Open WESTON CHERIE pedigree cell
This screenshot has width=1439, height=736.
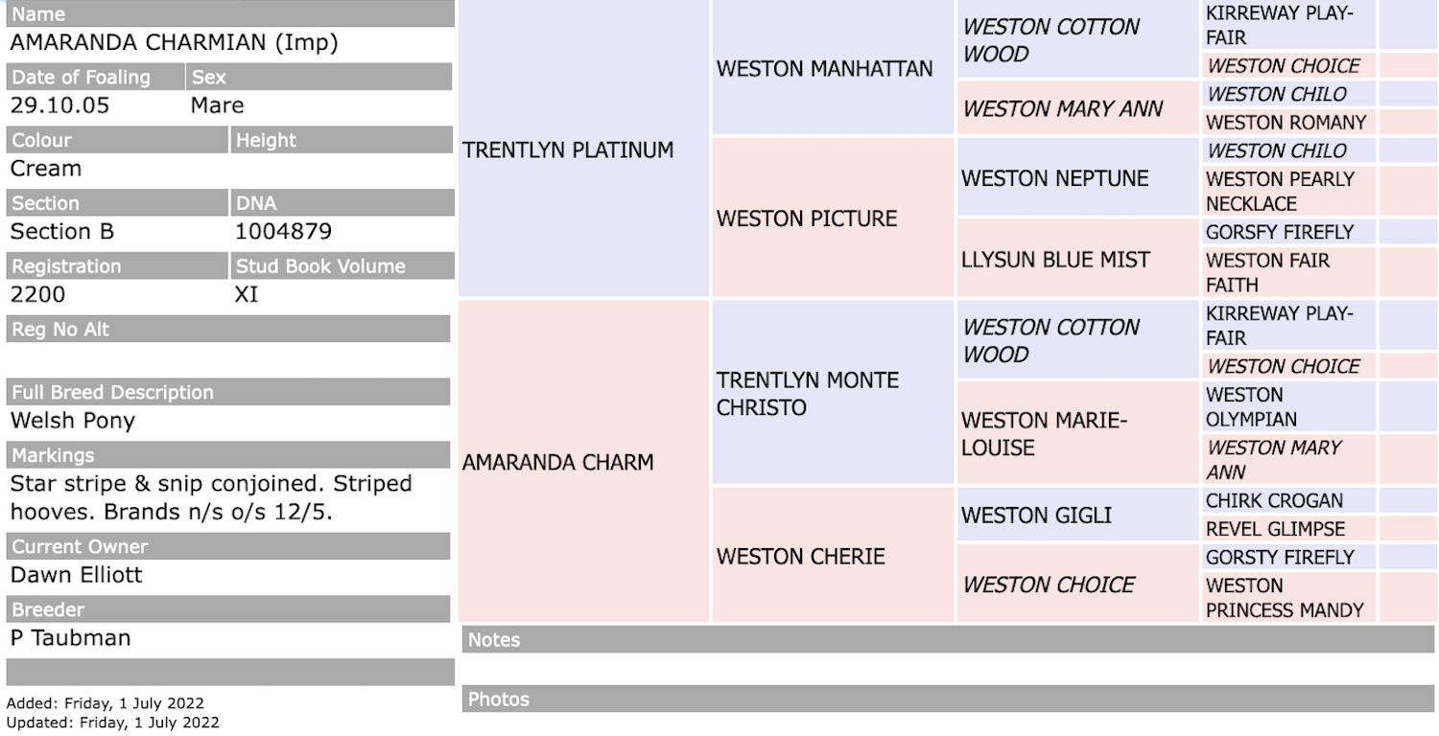800,556
